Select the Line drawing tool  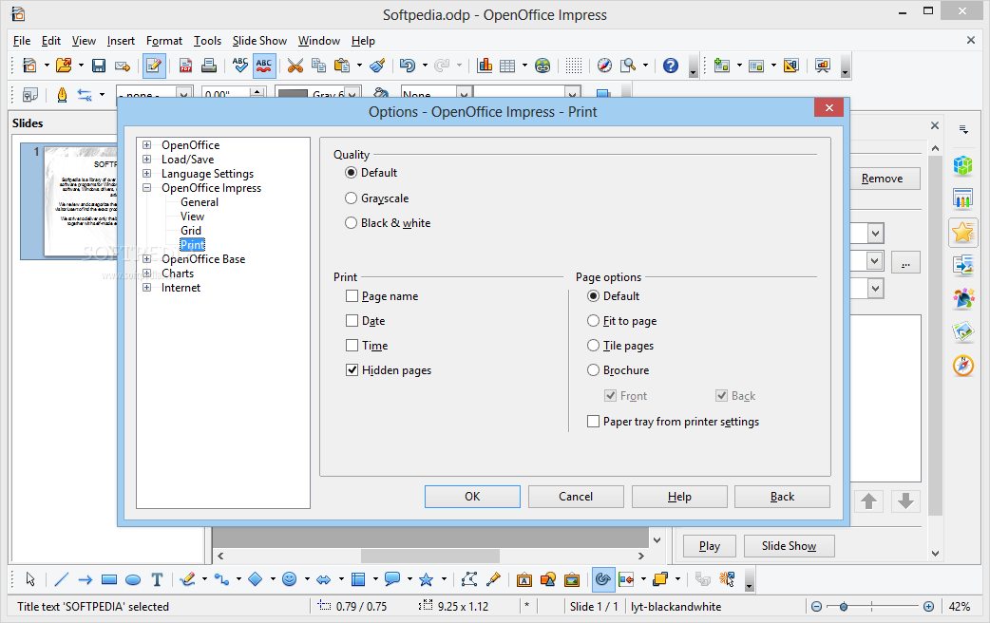pyautogui.click(x=61, y=579)
